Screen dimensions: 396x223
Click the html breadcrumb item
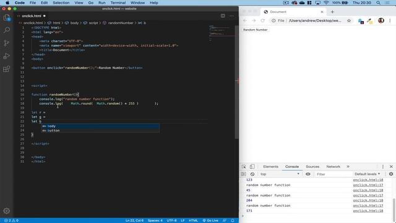coord(56,23)
